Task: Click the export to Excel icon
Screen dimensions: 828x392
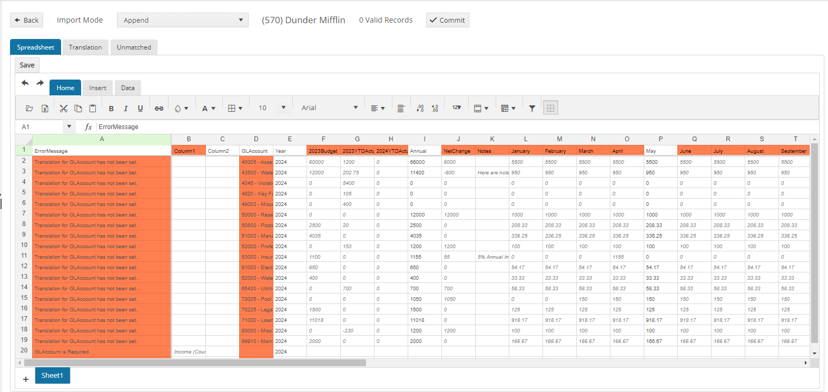Action: (45, 108)
